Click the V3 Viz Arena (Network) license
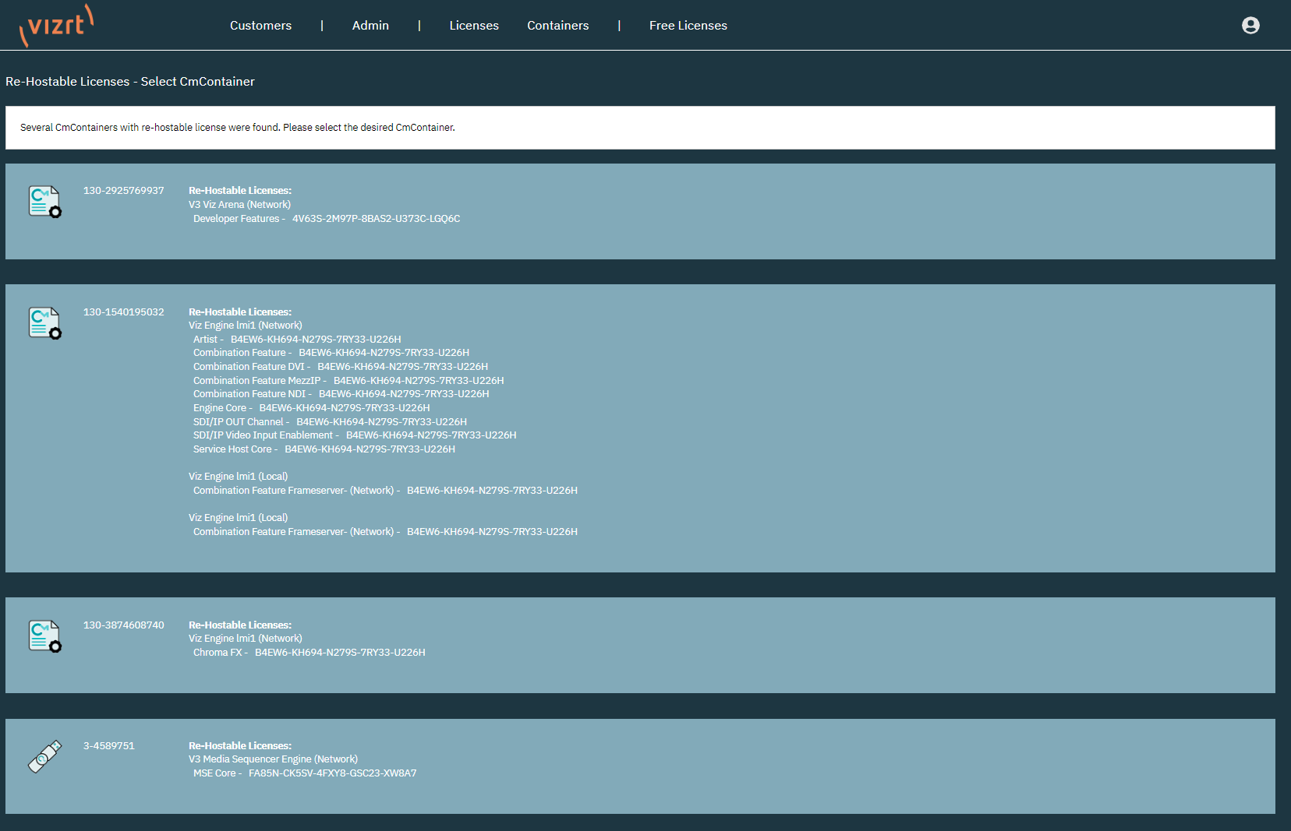1291x831 pixels. [x=239, y=205]
